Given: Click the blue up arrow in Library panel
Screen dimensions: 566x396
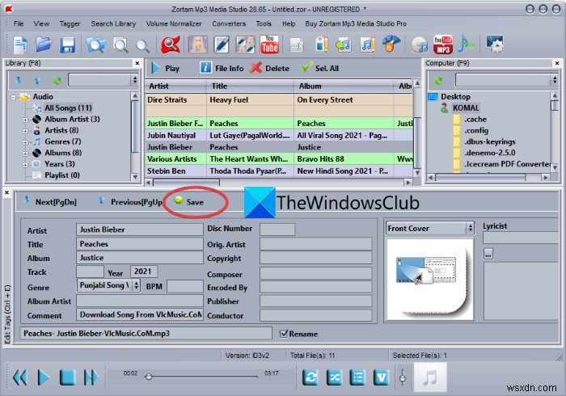Looking at the screenshot, I should pos(37,80).
